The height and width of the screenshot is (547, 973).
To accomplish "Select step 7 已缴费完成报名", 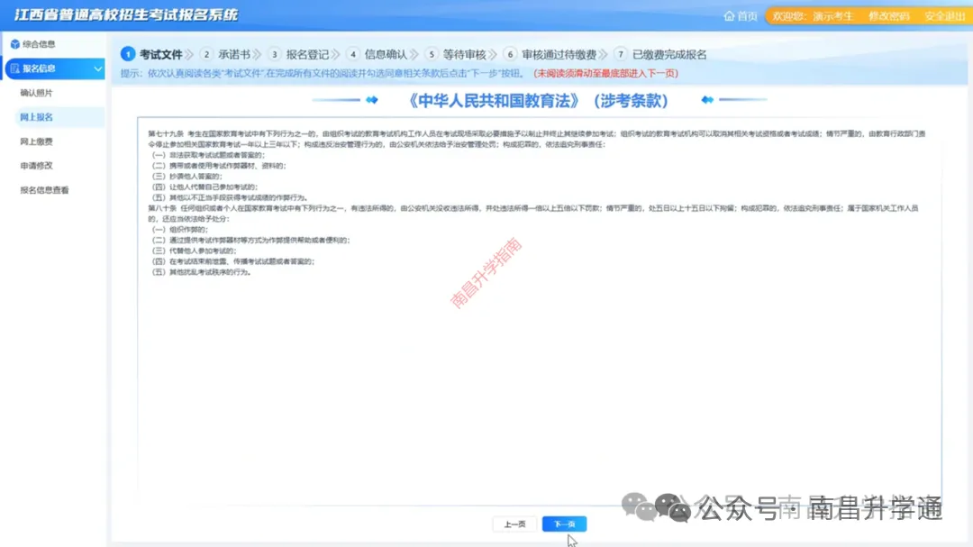I will coord(669,55).
